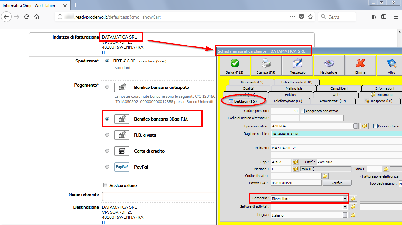Select Carta di credito payment option
402x225 pixels.
pos(107,151)
